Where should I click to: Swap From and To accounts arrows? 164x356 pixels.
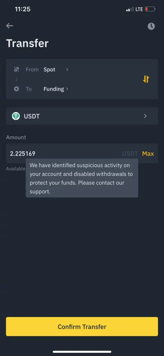click(146, 79)
